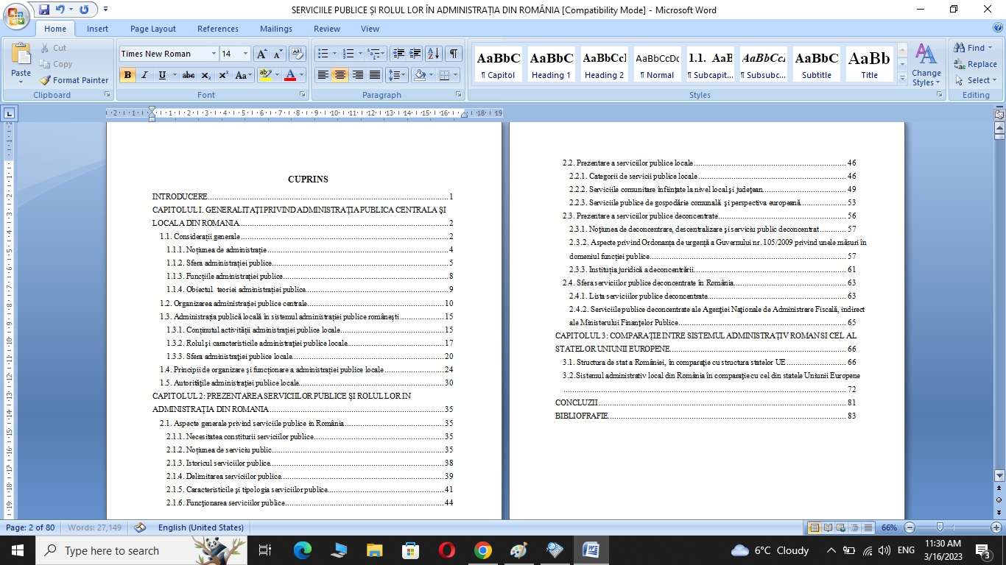Viewport: 1006px width, 565px height.
Task: Open the round Office button menu
Action: click(x=15, y=16)
